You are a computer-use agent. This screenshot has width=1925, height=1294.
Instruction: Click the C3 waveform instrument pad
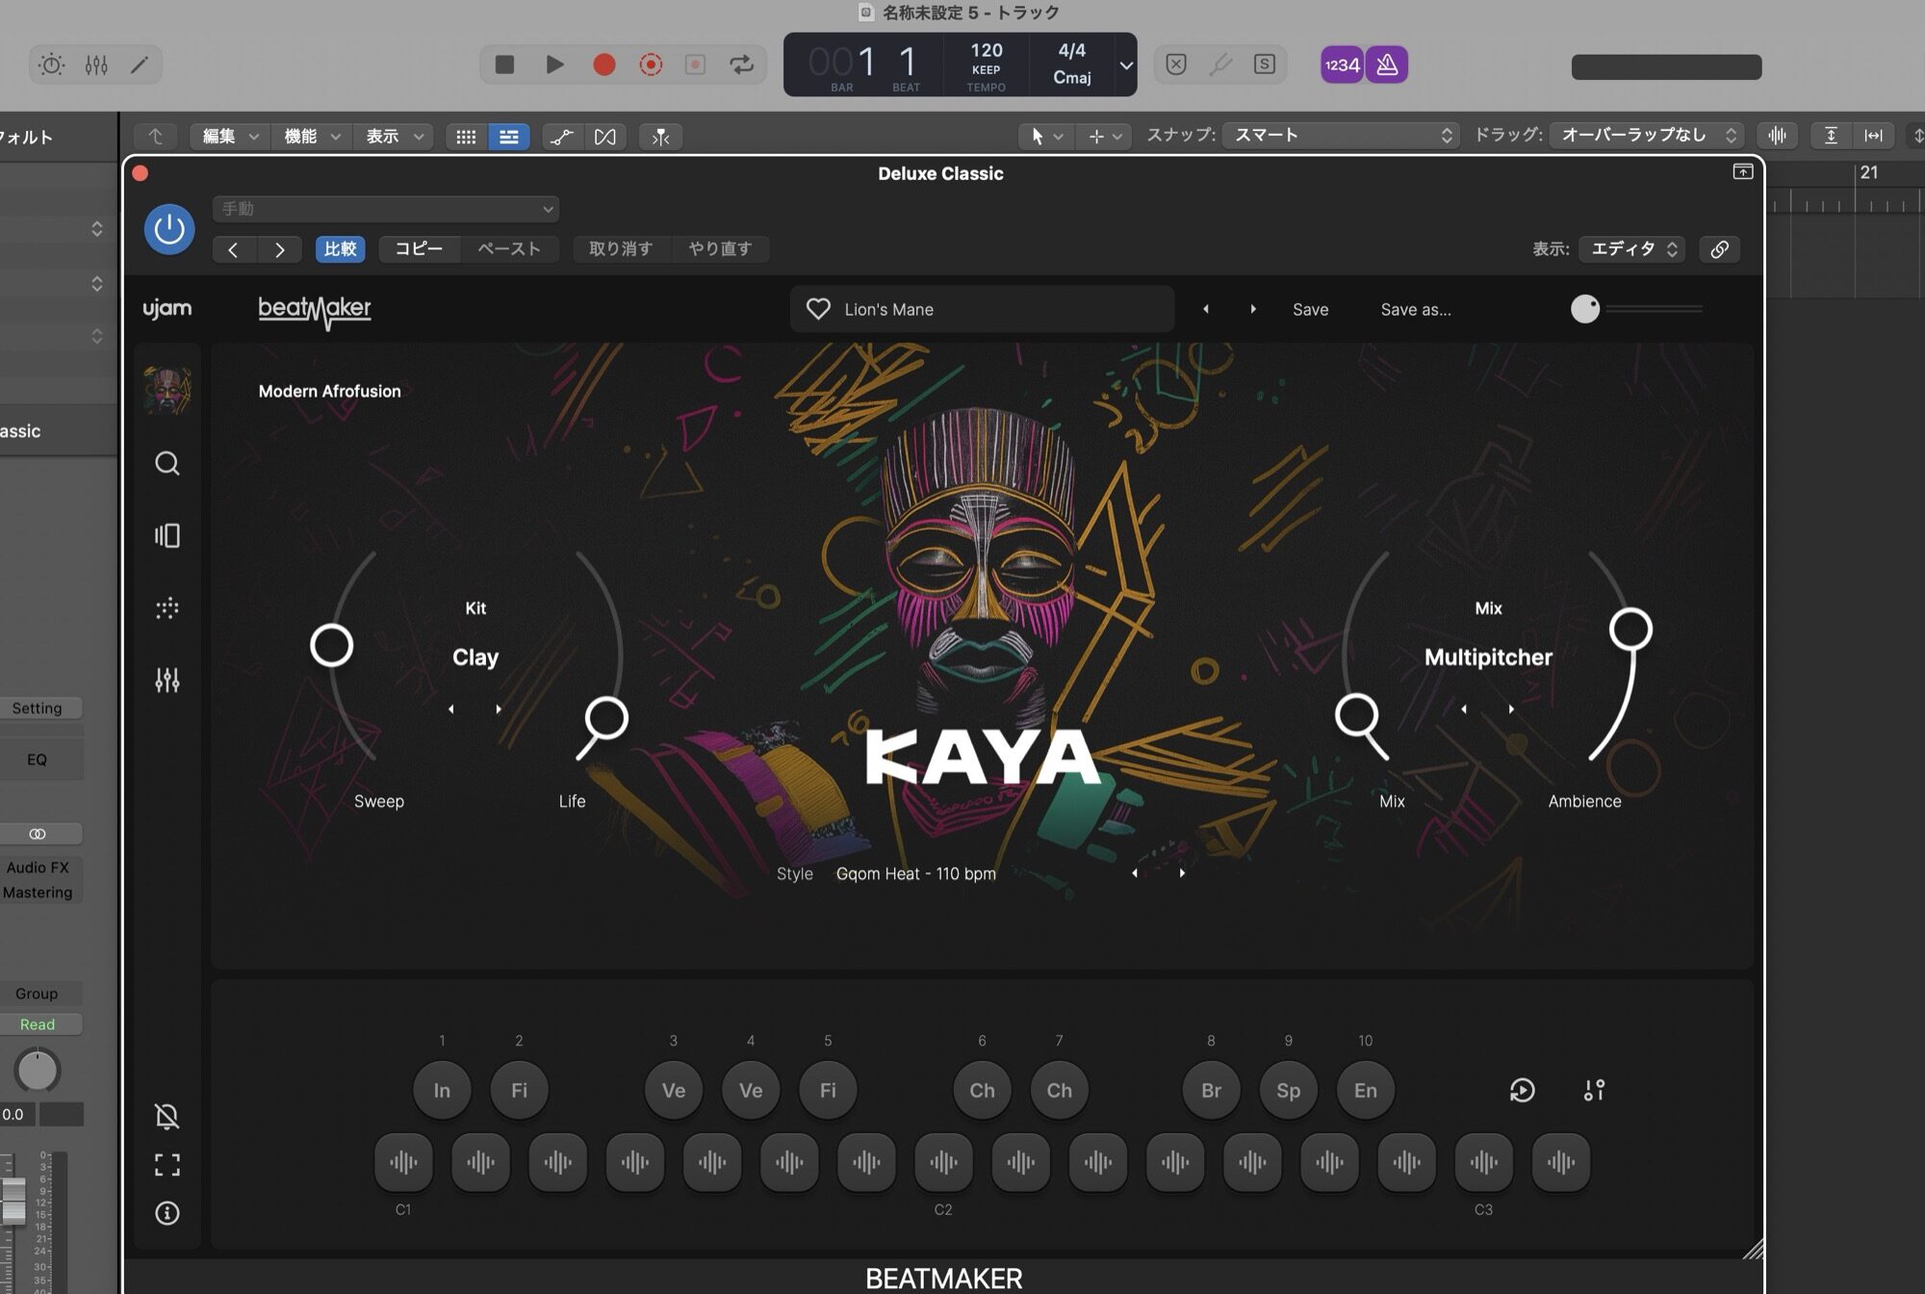[1483, 1163]
